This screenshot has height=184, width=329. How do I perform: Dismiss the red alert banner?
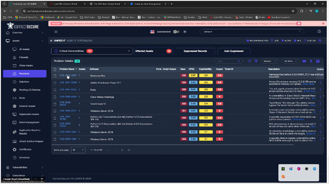[x=323, y=24]
